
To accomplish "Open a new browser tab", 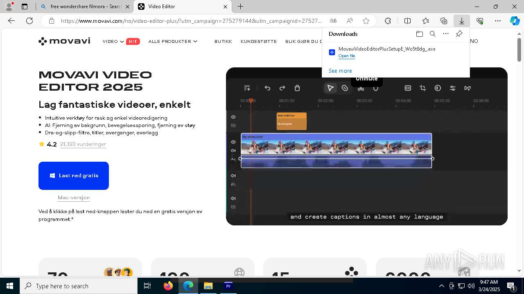I will tap(241, 7).
